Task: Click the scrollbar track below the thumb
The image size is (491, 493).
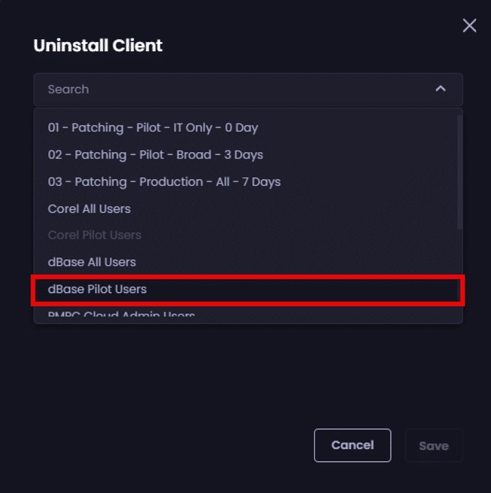Action: point(459,257)
